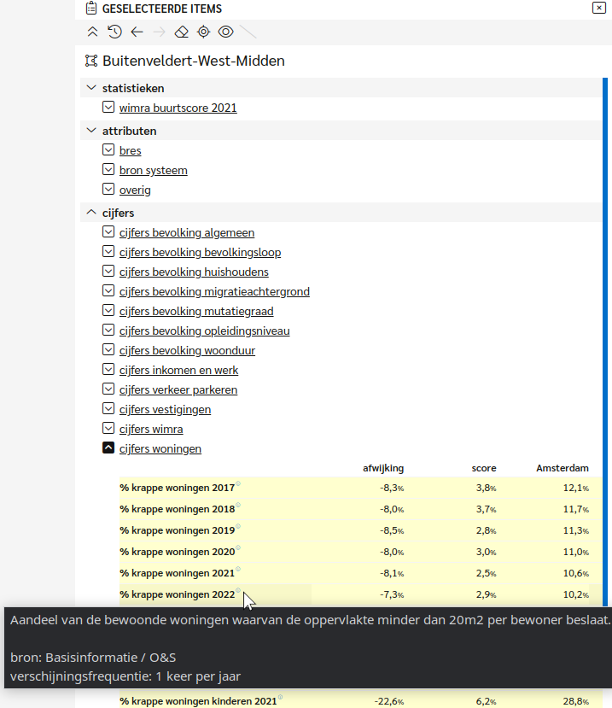
Task: Go back with the left arrow icon
Action: pos(137,32)
